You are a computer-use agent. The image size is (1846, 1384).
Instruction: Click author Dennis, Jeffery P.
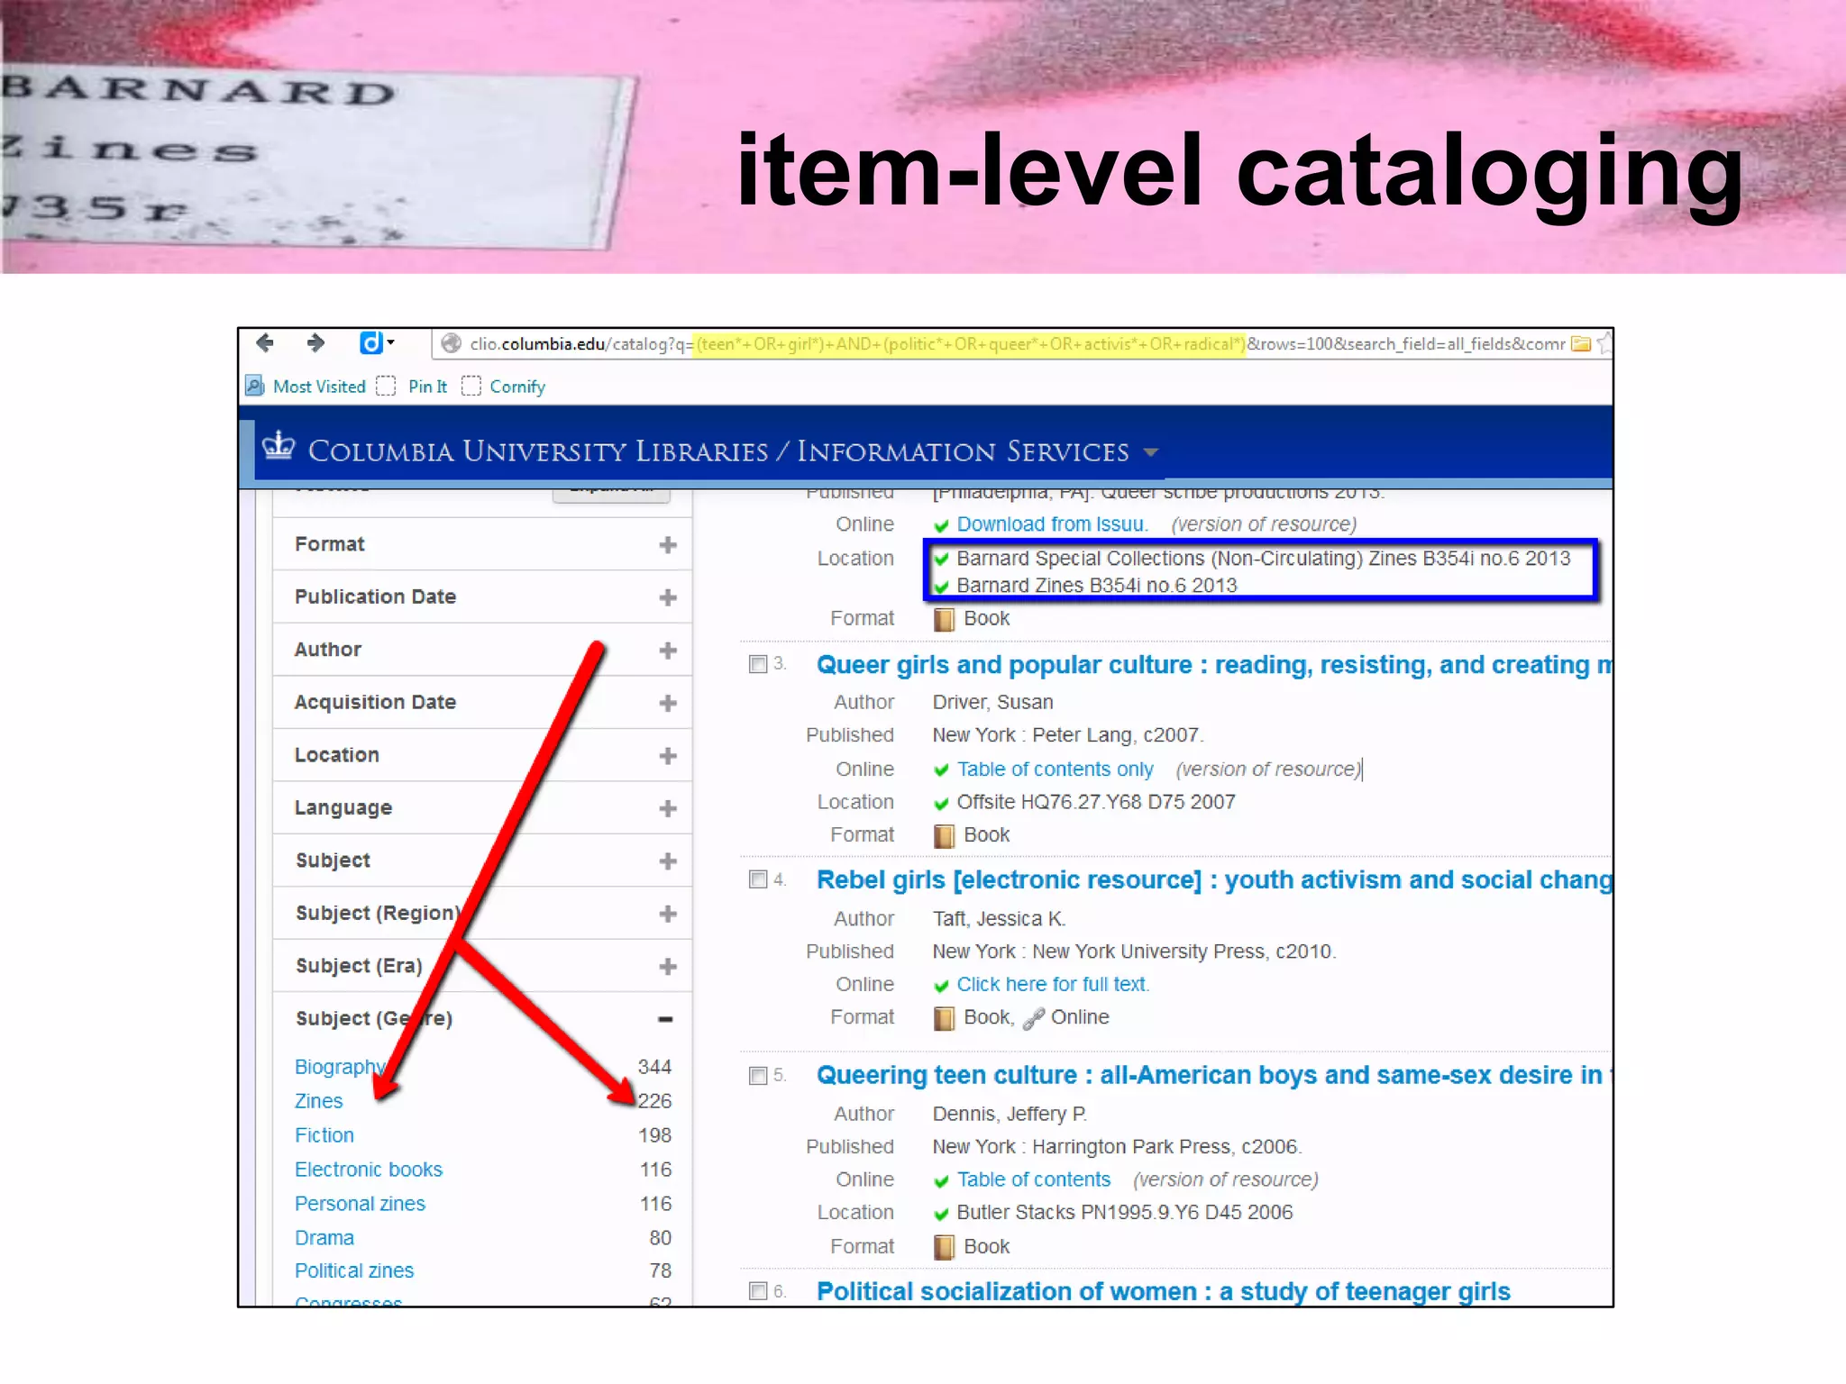(1010, 1115)
